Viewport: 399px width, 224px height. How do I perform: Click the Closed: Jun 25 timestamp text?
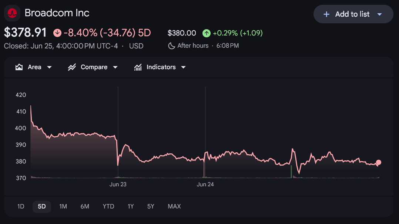coord(61,46)
